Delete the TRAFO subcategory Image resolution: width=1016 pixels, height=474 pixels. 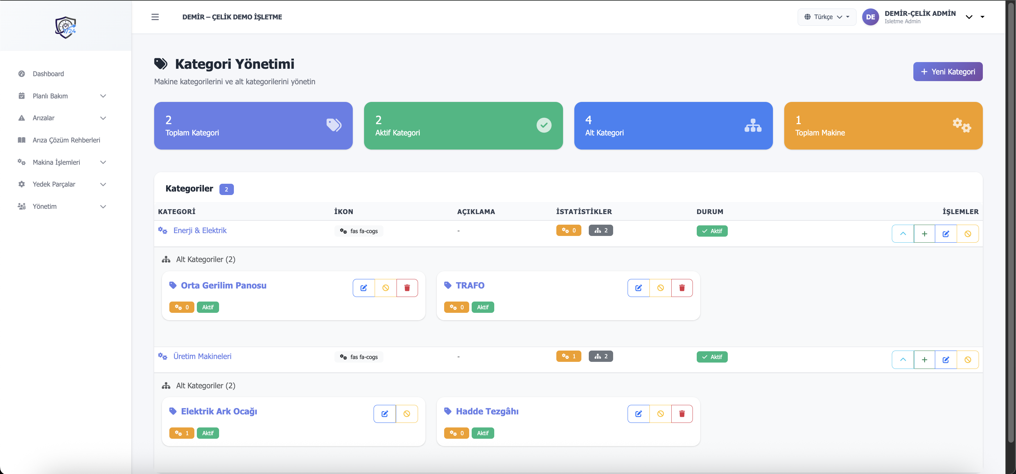(x=682, y=288)
